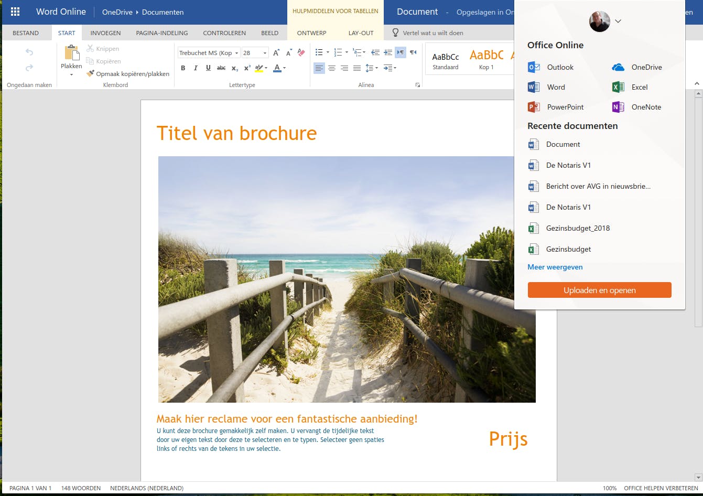Image resolution: width=703 pixels, height=496 pixels.
Task: Open Meer weergeven link for recent documents
Action: point(555,267)
